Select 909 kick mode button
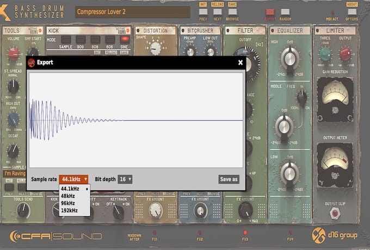This screenshot has height=250, width=370. coord(81,40)
